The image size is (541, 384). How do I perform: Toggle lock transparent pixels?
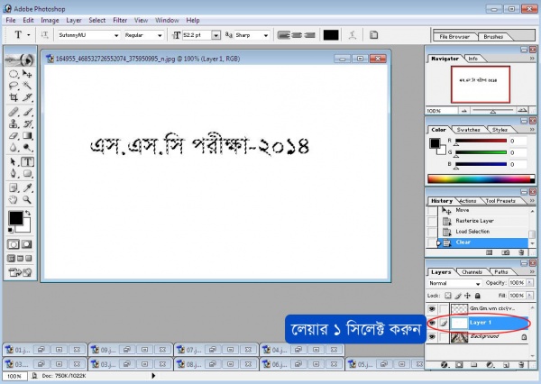448,296
